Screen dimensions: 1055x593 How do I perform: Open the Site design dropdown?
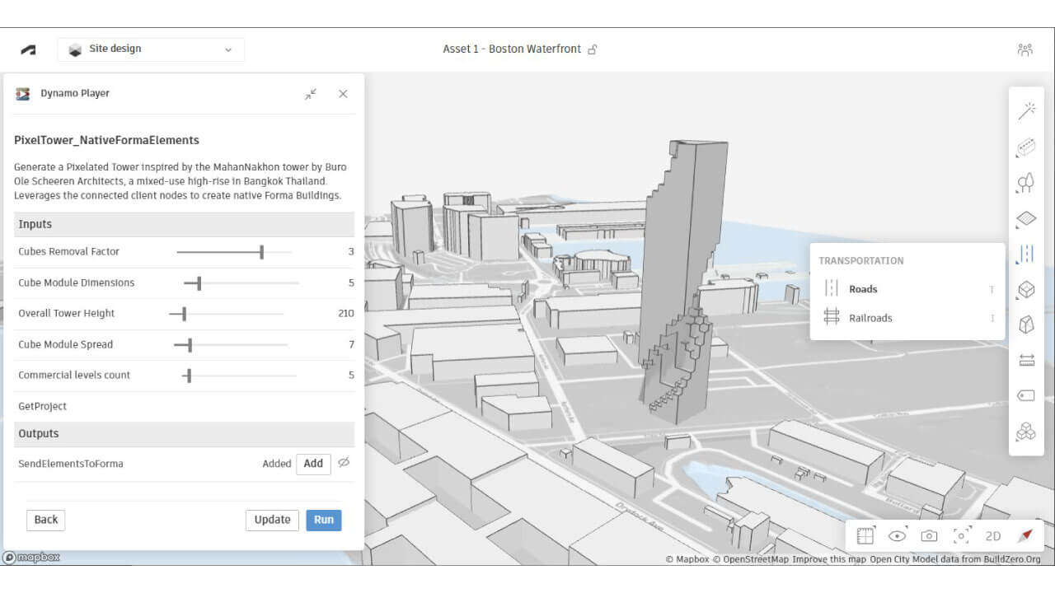[151, 49]
